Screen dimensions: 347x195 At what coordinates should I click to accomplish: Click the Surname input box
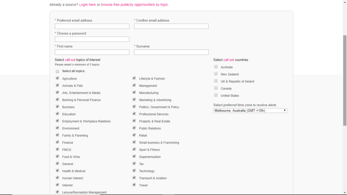coord(171,52)
